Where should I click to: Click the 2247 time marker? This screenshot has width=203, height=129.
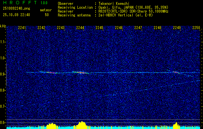tap(138, 28)
